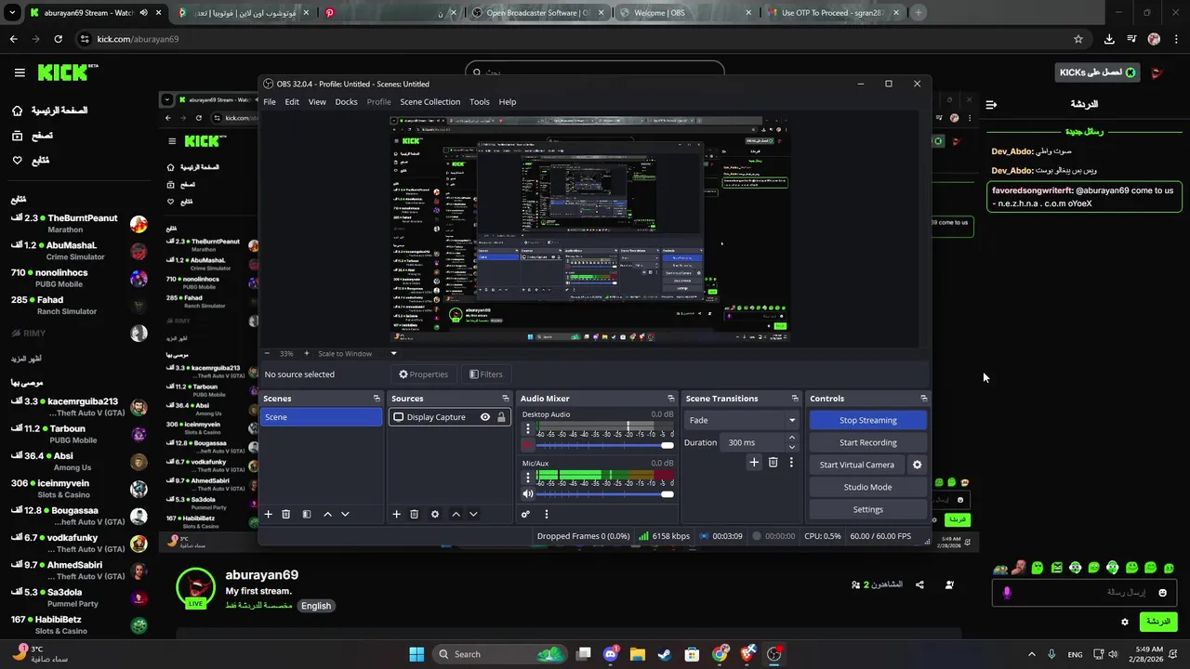
Task: Click the share icon under stream
Action: coord(919,584)
